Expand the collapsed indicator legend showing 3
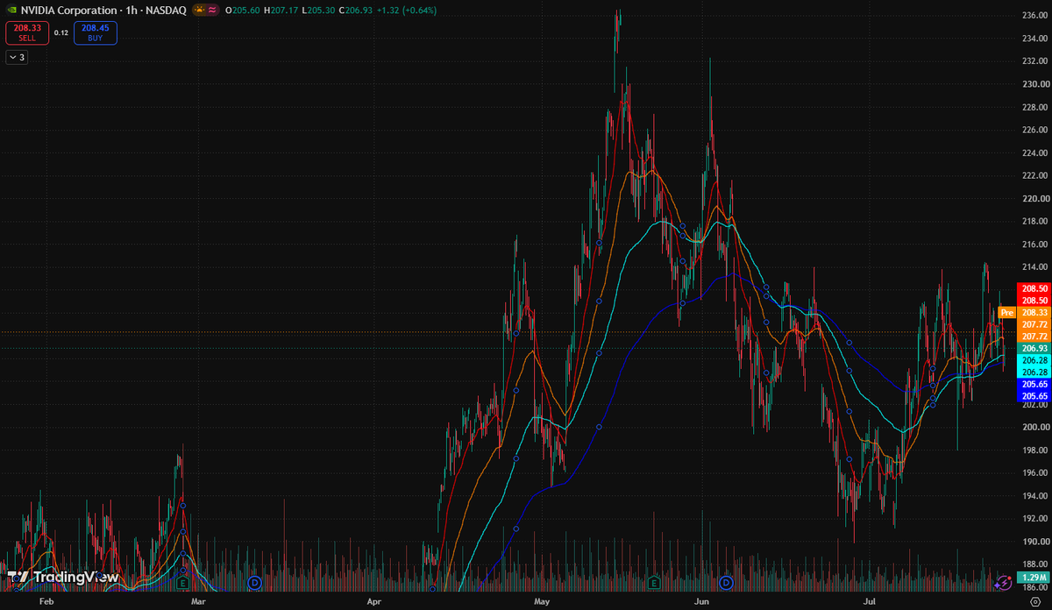Image resolution: width=1052 pixels, height=610 pixels. 17,57
